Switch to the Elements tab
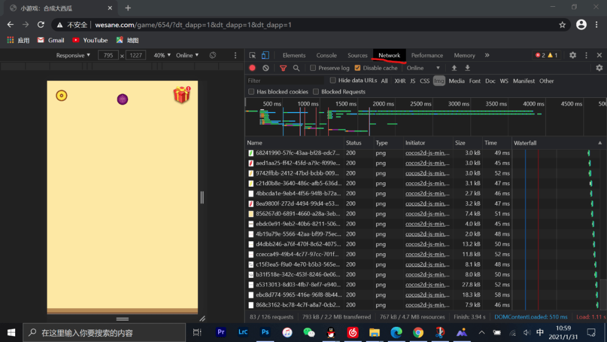Image resolution: width=607 pixels, height=342 pixels. coord(294,55)
